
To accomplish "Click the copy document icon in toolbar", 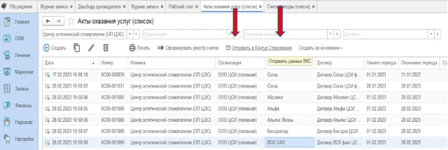I will tap(77, 48).
